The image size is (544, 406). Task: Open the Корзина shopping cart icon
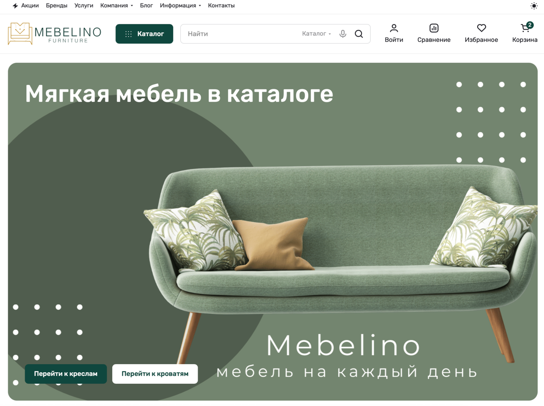pos(525,28)
